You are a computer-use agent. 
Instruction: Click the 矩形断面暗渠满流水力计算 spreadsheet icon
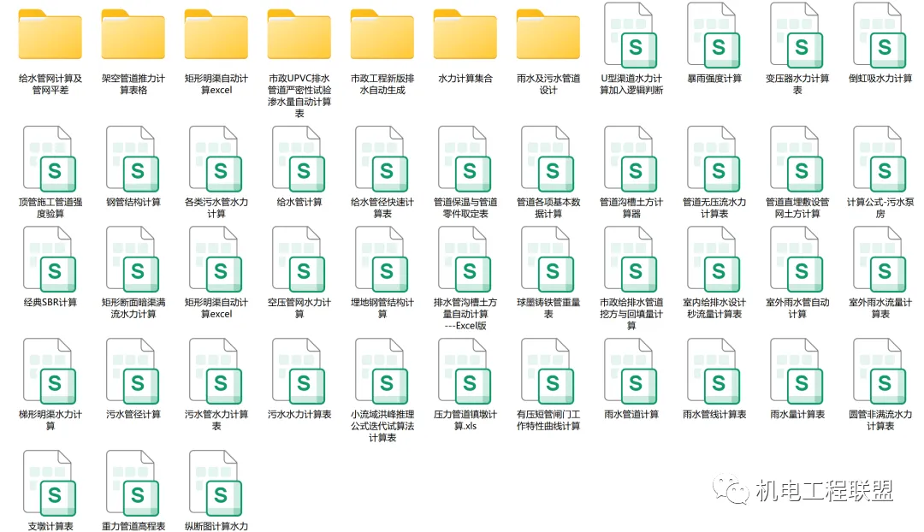coord(133,259)
